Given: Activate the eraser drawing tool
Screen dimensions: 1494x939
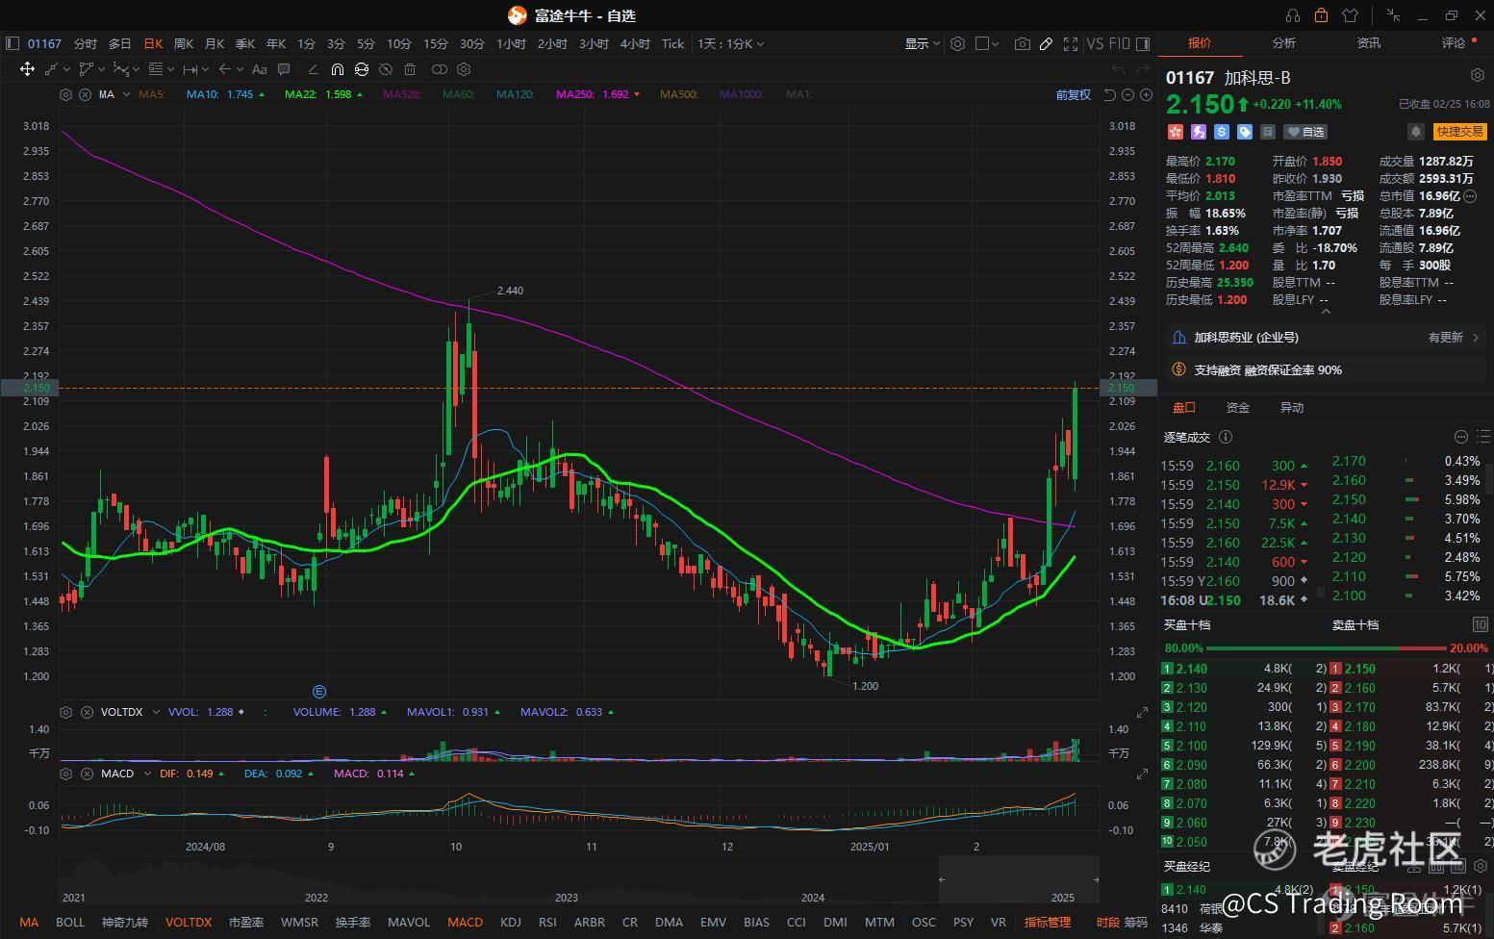Looking at the screenshot, I should tap(313, 69).
